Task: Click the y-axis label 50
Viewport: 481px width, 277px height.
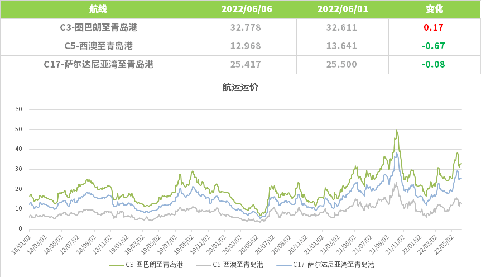Action: pos(19,129)
